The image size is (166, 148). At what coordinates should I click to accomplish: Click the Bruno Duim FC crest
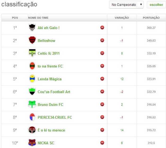click(x=32, y=104)
